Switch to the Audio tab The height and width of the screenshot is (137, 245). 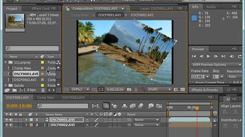click(211, 7)
